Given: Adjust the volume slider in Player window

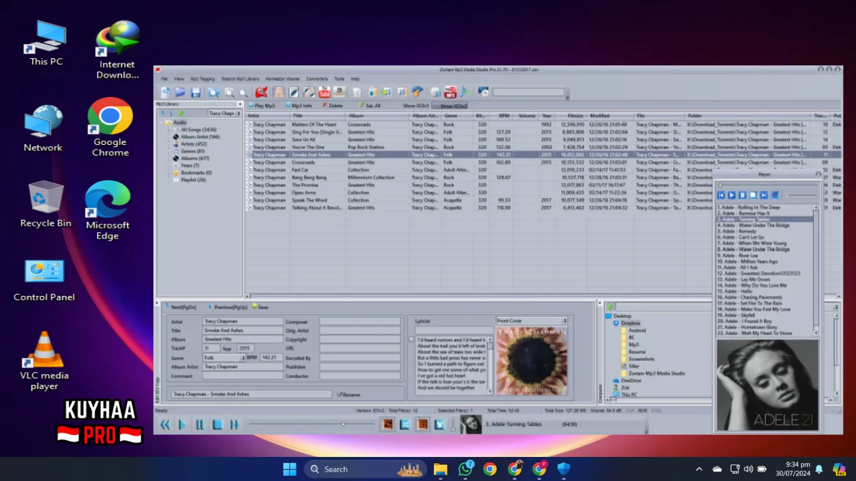Looking at the screenshot, I should click(x=801, y=195).
